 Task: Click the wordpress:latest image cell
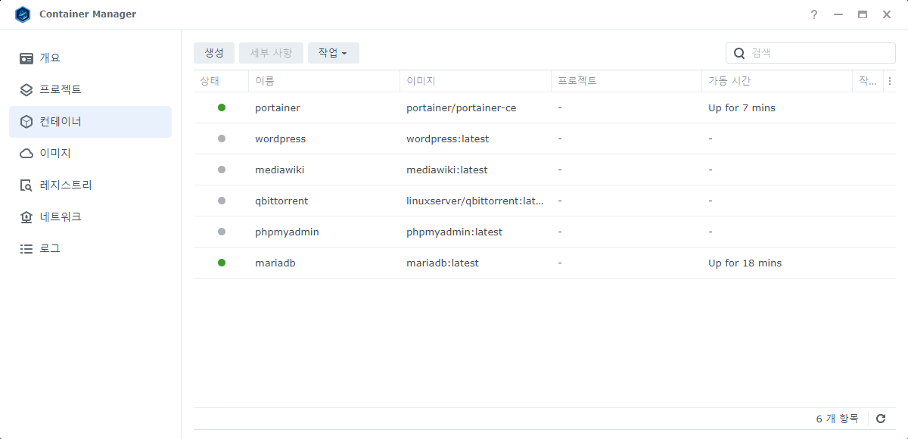click(x=448, y=139)
